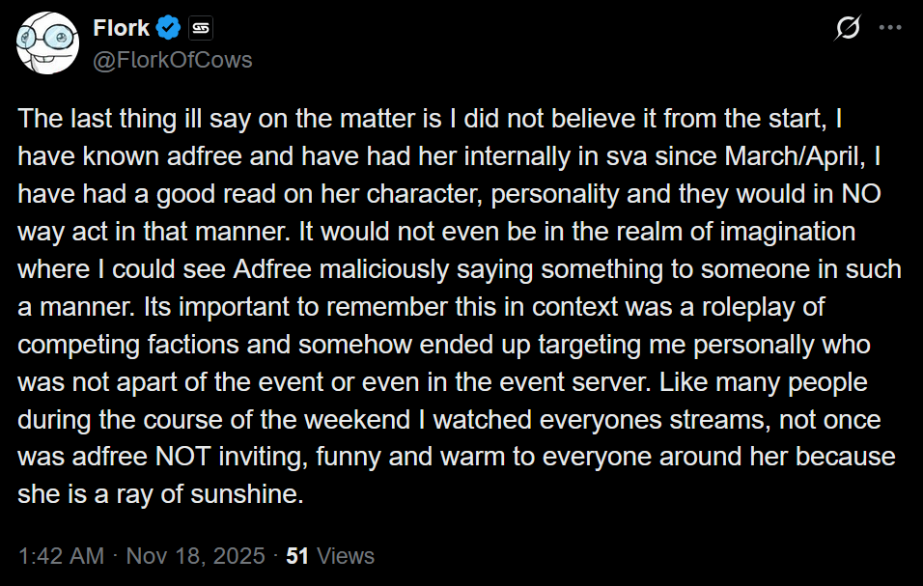Click the capitalized word "Adfree" in the post
Screen dimensions: 923x586
(272, 269)
